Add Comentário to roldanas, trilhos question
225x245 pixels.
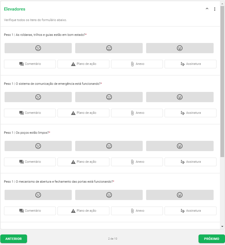(x=30, y=64)
